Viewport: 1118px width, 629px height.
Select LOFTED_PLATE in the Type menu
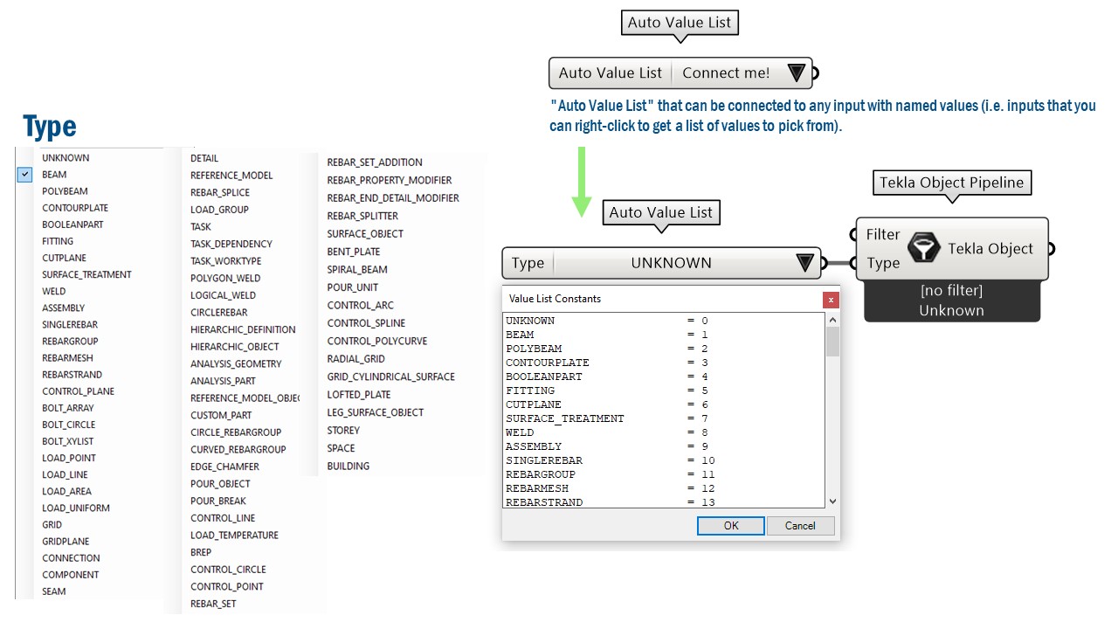[x=359, y=394]
